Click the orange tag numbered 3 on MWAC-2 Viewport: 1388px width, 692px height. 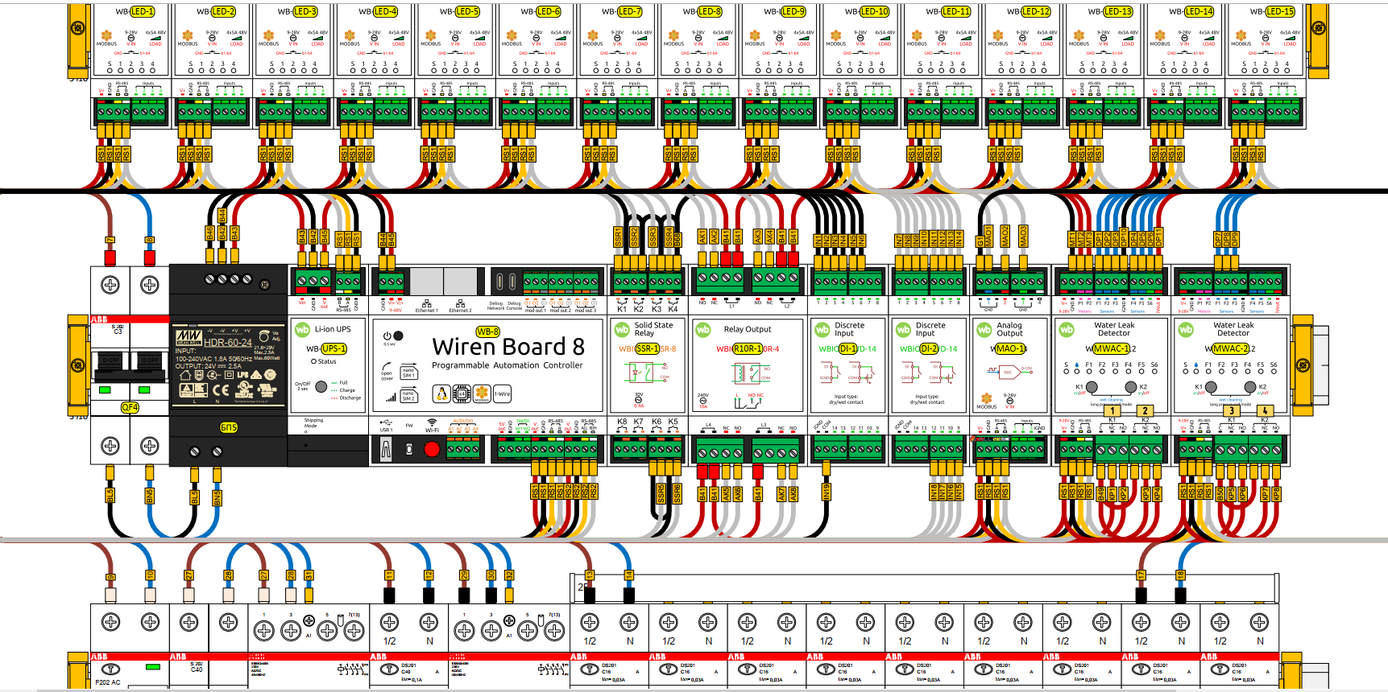1232,410
